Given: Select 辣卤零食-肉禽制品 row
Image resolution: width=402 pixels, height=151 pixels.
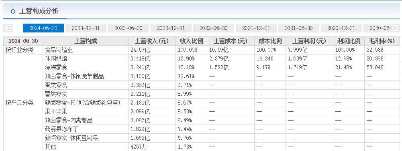Looking at the screenshot, I should [x=69, y=120].
